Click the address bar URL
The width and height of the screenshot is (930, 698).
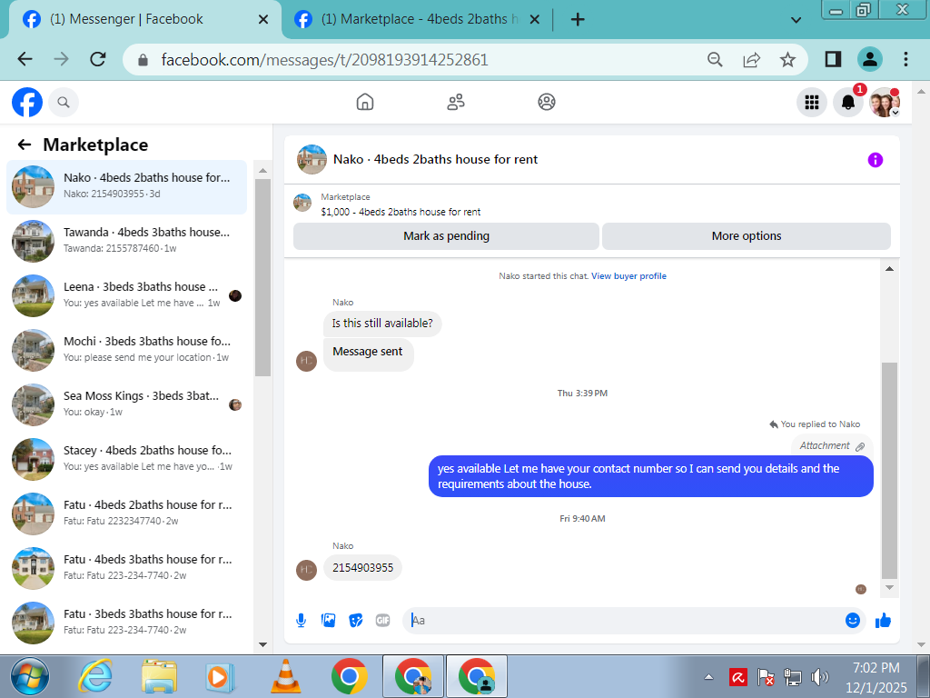(324, 59)
